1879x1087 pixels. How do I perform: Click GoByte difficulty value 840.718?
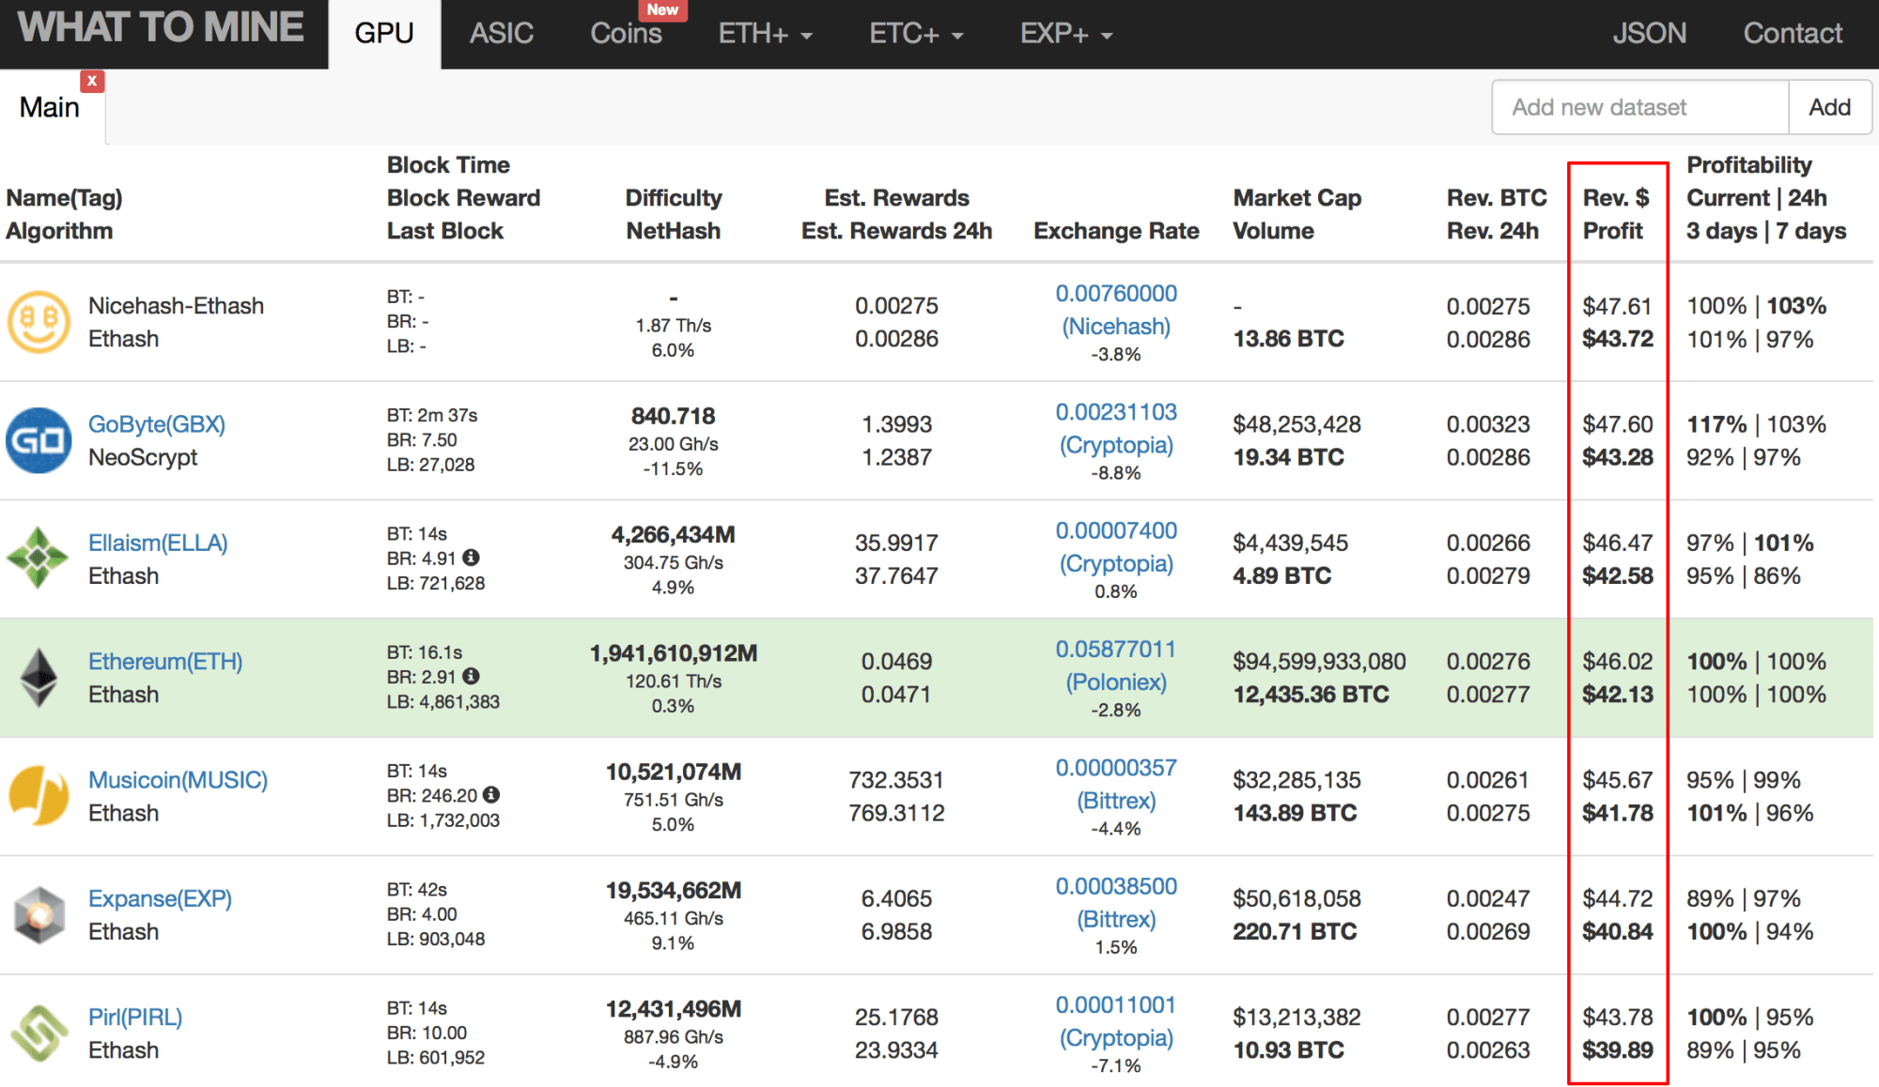click(x=674, y=416)
